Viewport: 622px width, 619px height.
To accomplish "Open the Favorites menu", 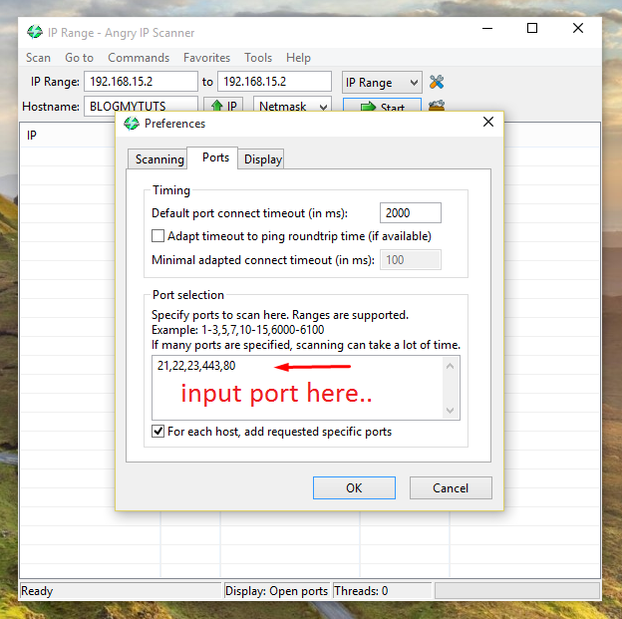I will [206, 58].
